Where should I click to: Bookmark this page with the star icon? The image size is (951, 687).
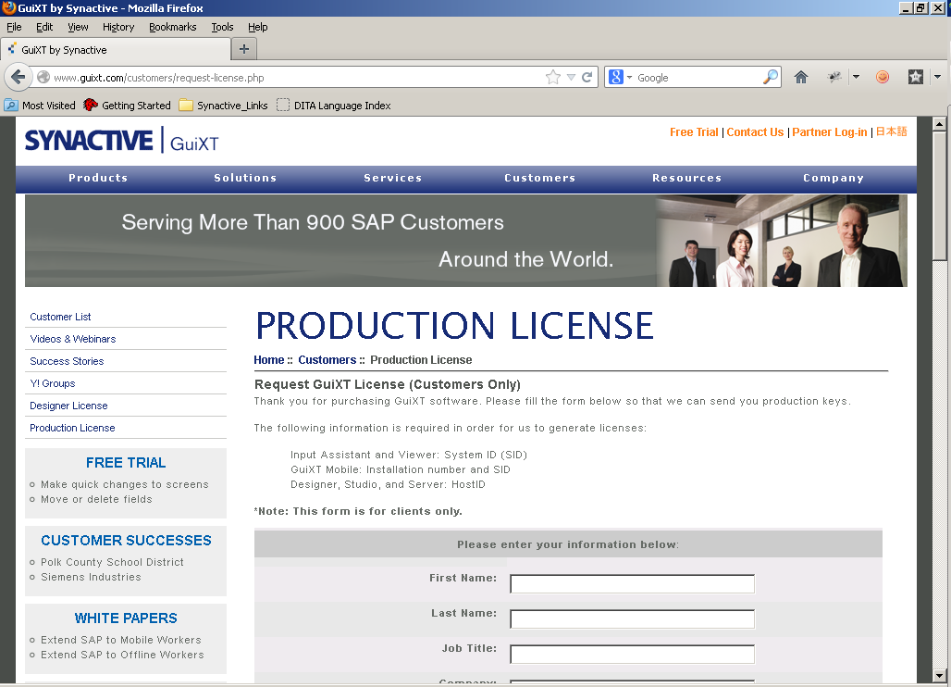pos(553,78)
